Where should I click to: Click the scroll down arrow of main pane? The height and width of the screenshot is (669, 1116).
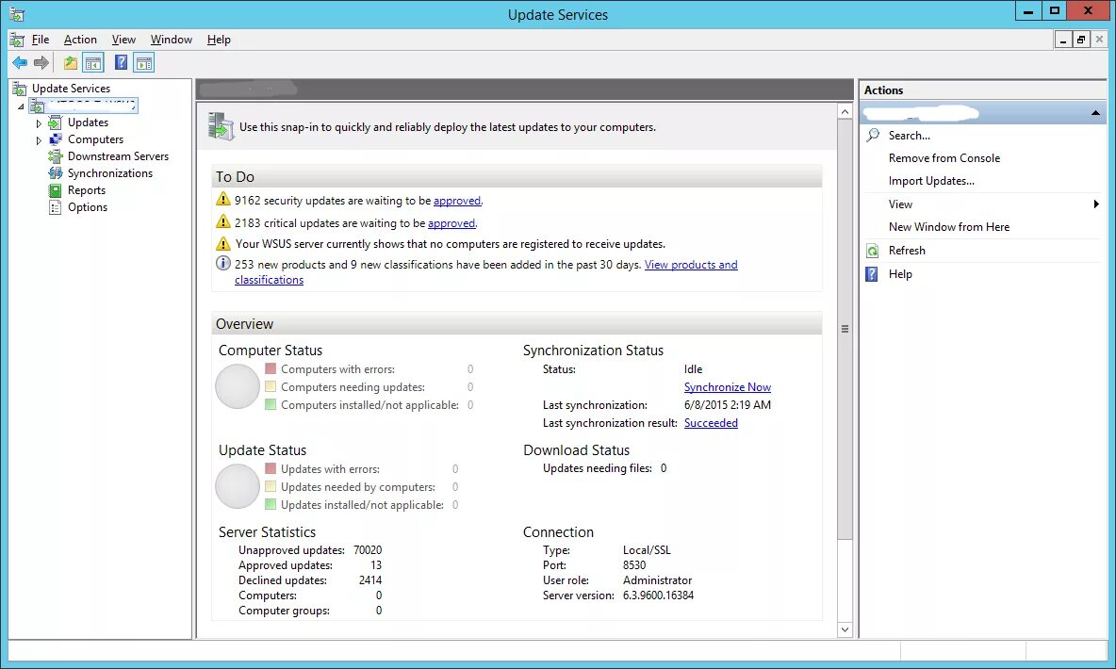tap(845, 629)
